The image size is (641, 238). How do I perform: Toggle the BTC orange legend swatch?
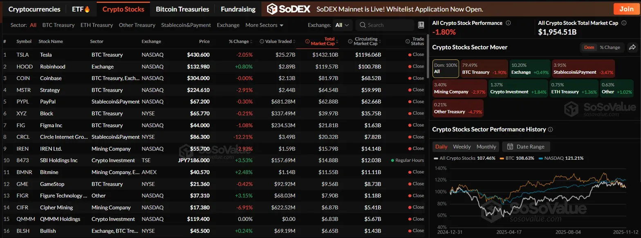point(502,158)
